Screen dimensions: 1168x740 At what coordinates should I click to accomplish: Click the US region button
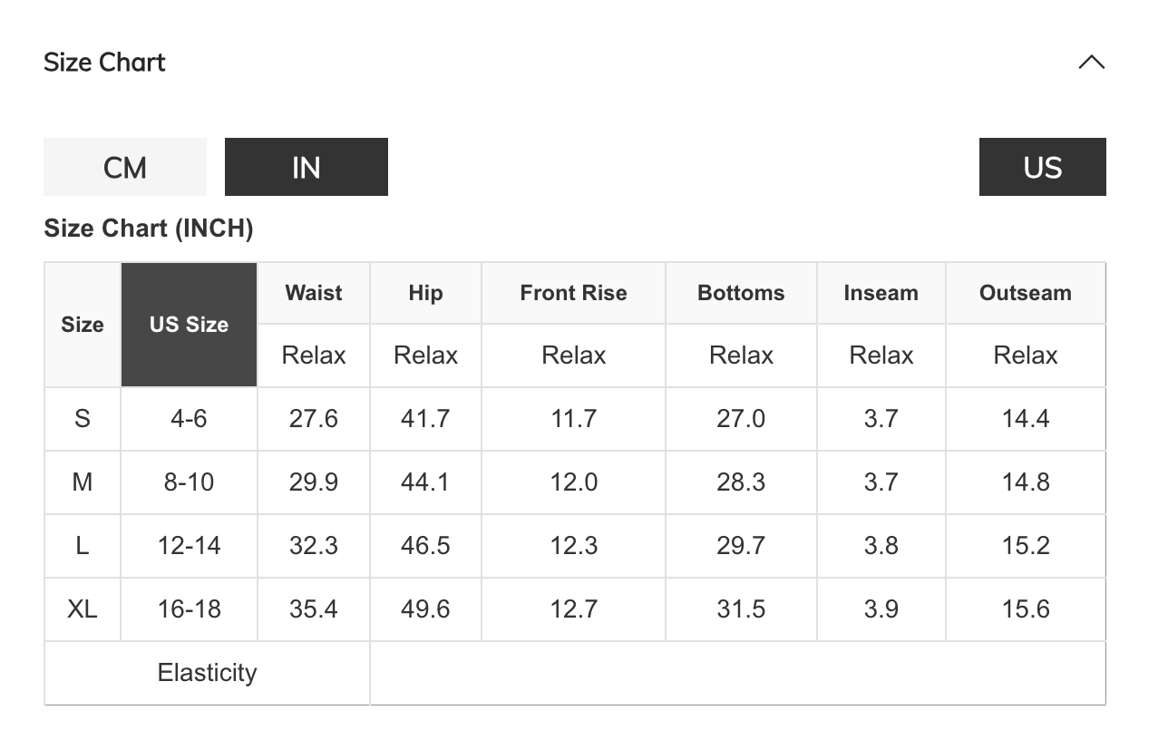pos(1042,167)
